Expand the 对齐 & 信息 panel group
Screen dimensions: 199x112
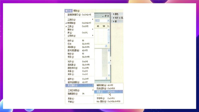(x=117, y=18)
